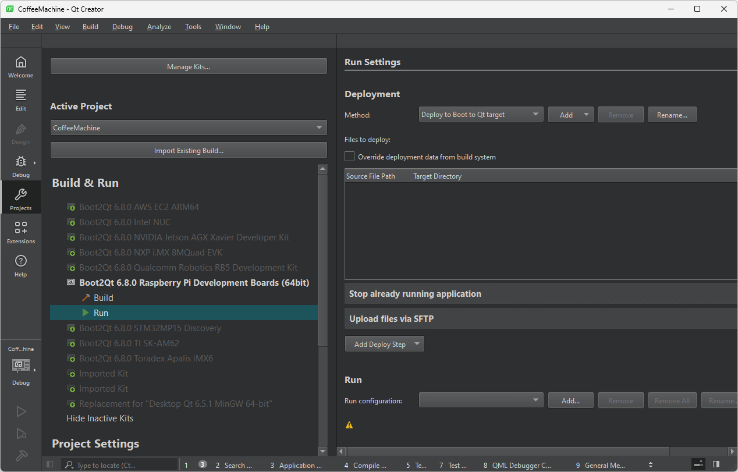Open the Active Project CoffeeMachine dropdown
The image size is (738, 472).
click(189, 127)
